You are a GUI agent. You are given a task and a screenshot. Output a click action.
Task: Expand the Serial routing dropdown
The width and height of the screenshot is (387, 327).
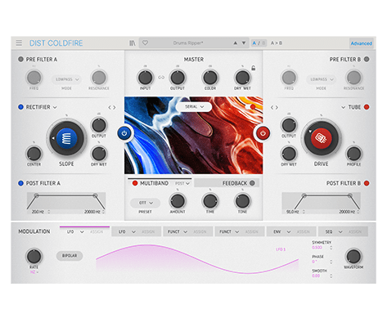tap(194, 107)
